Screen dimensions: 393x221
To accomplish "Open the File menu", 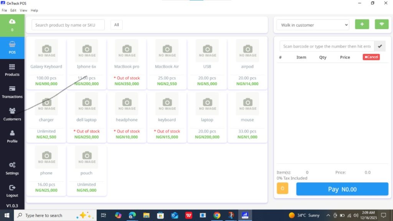I will tap(4, 10).
